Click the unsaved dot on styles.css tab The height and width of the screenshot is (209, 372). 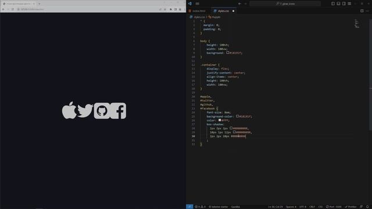(233, 11)
